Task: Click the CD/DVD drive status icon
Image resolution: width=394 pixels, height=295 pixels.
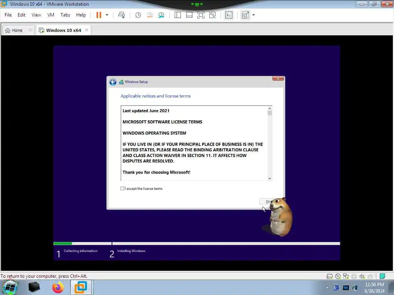Action: (338, 276)
